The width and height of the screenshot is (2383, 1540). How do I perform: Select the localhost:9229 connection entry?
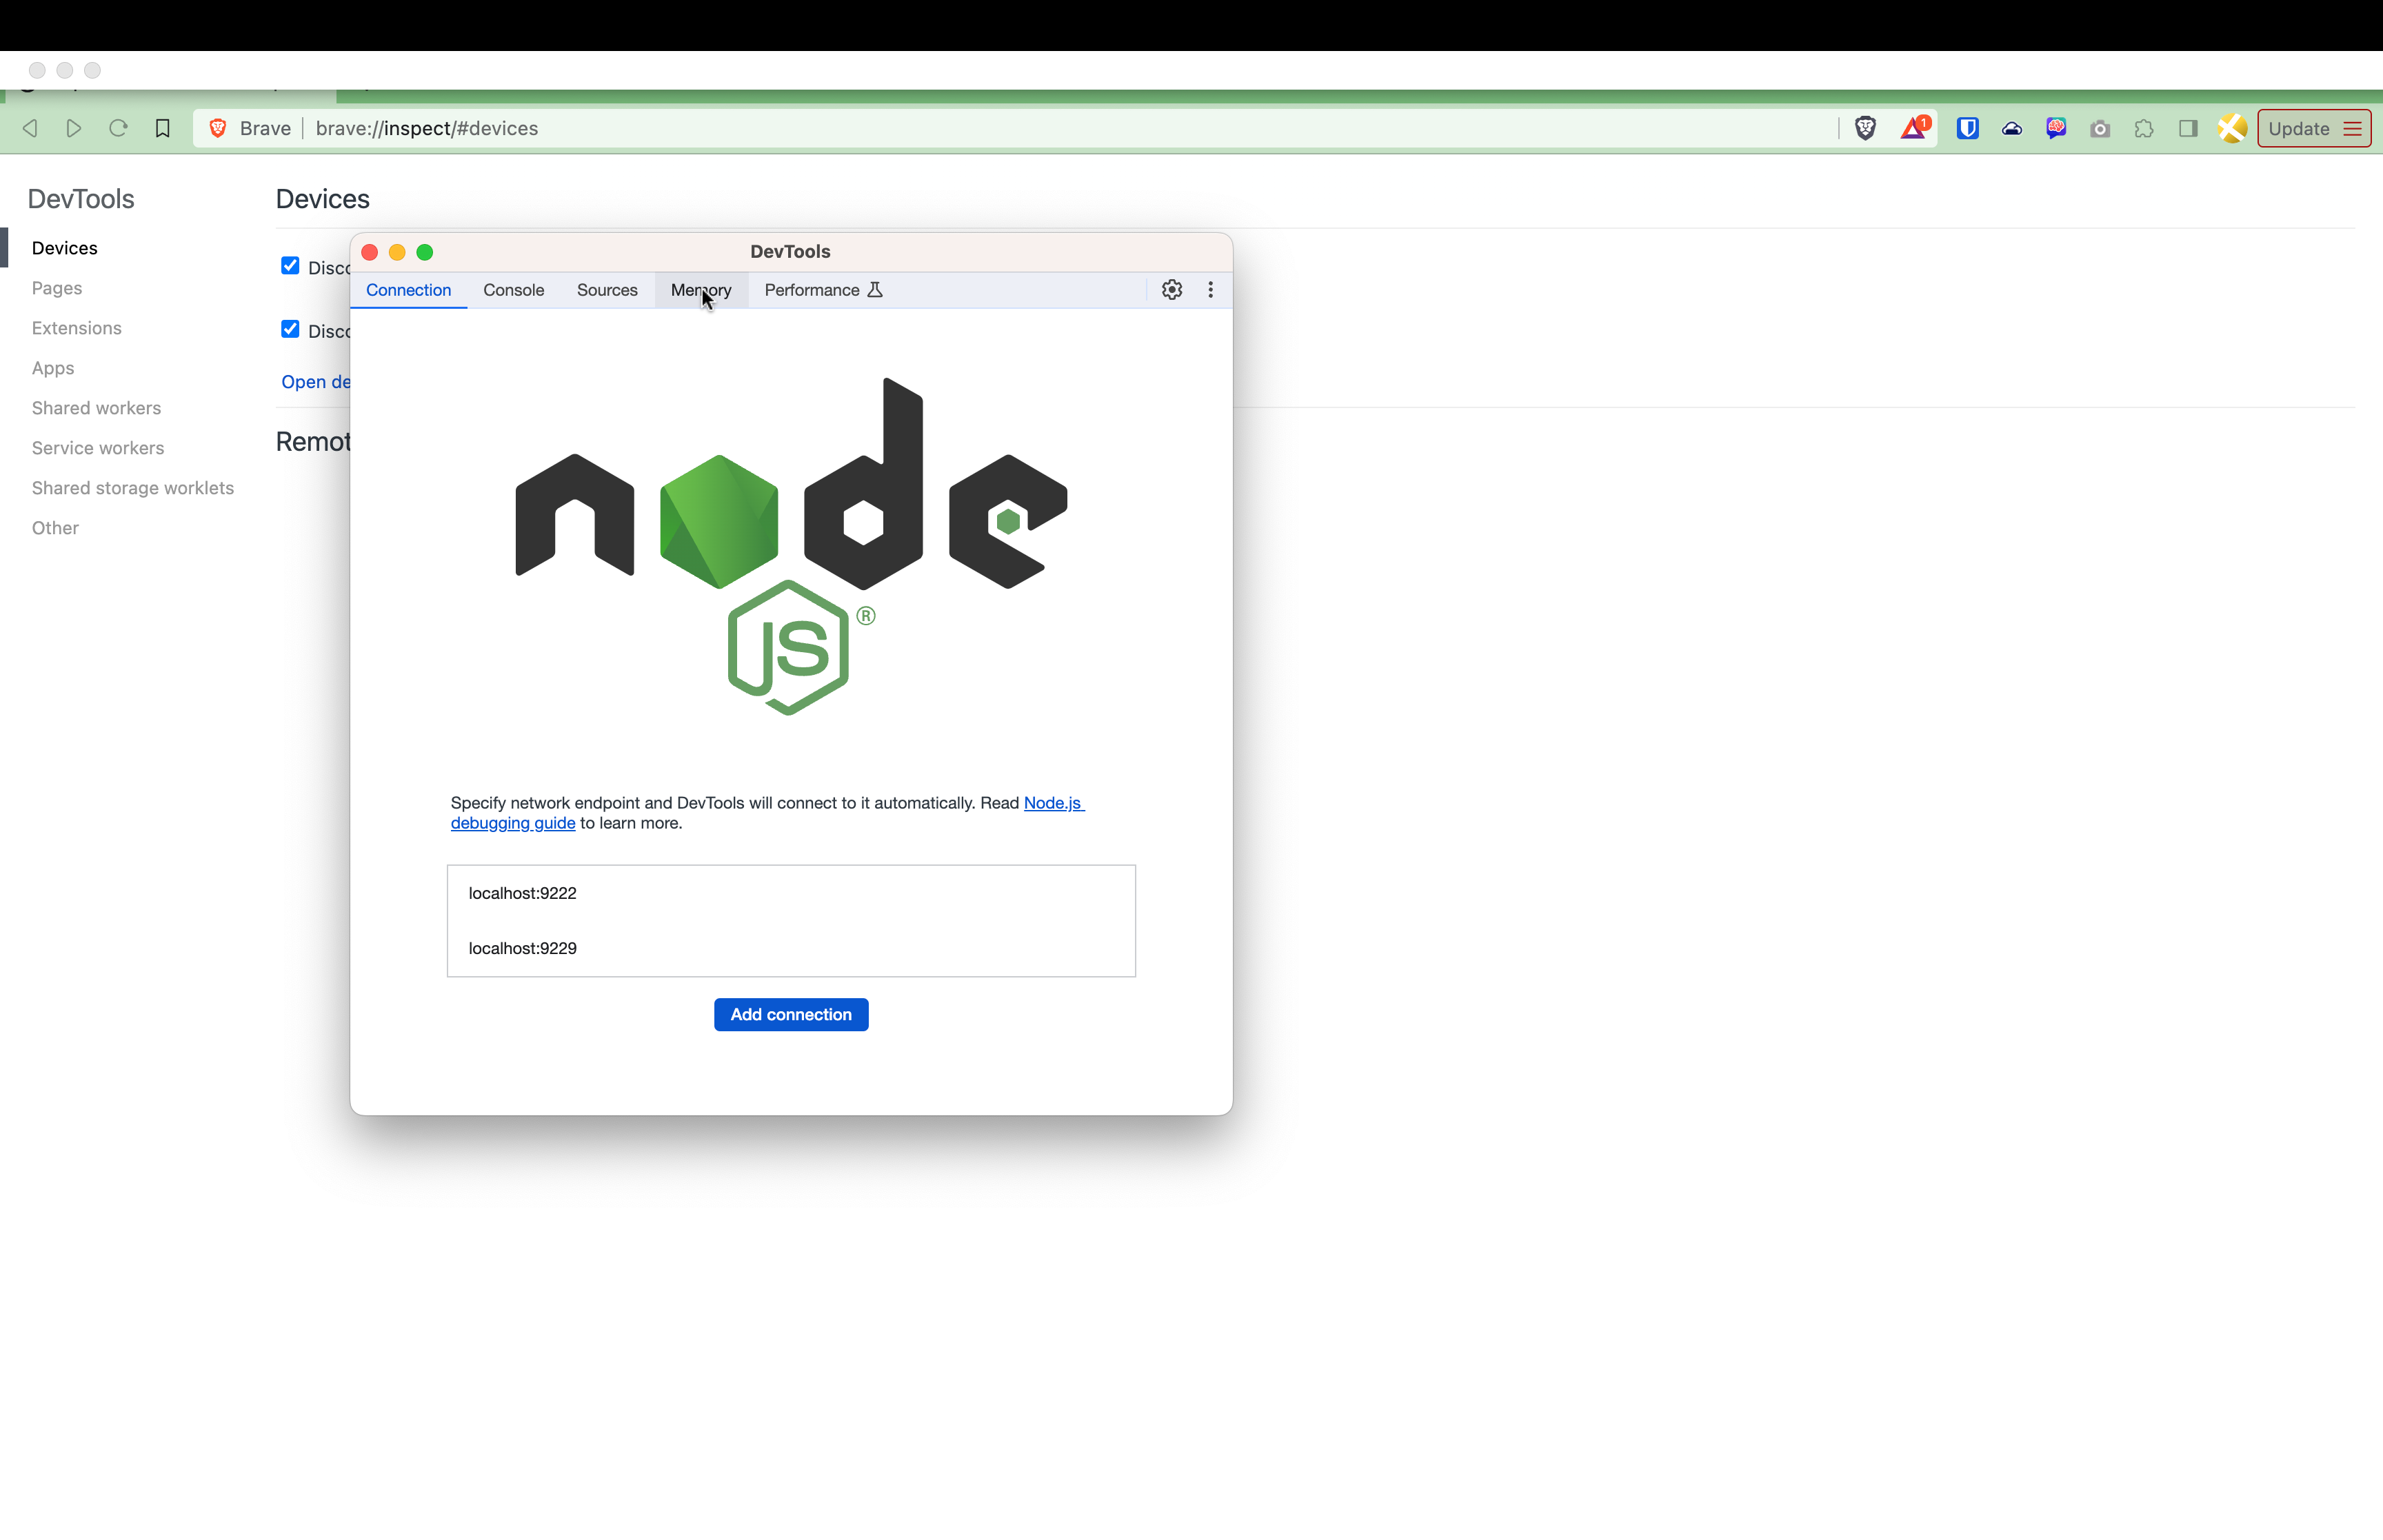(790, 948)
